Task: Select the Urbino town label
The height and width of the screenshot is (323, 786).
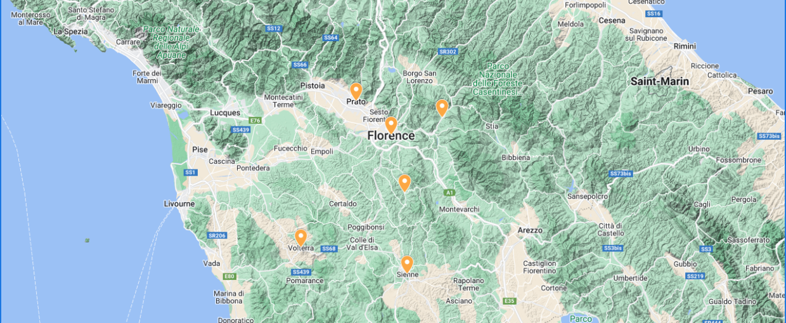Action: click(x=699, y=149)
